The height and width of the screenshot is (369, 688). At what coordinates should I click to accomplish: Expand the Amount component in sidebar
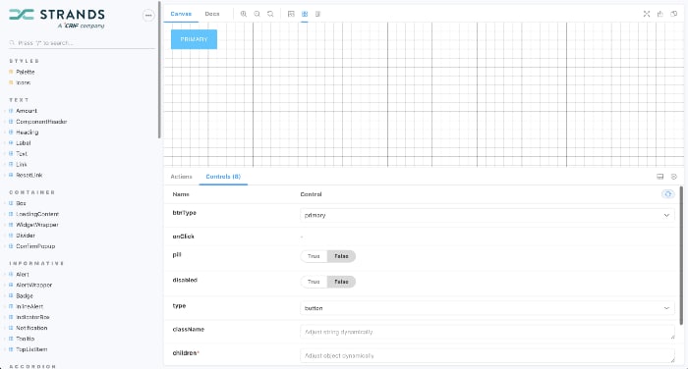27,111
